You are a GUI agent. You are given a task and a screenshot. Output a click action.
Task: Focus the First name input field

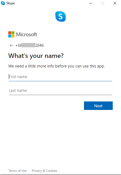tap(61, 77)
